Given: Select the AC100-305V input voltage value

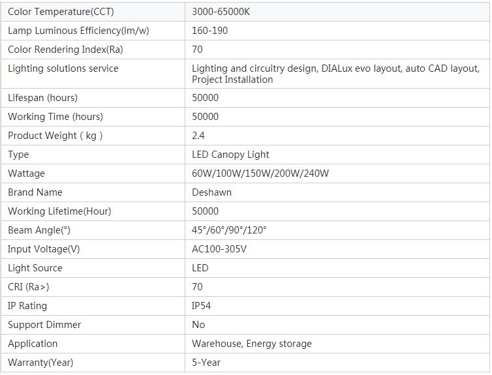Looking at the screenshot, I should 219,249.
